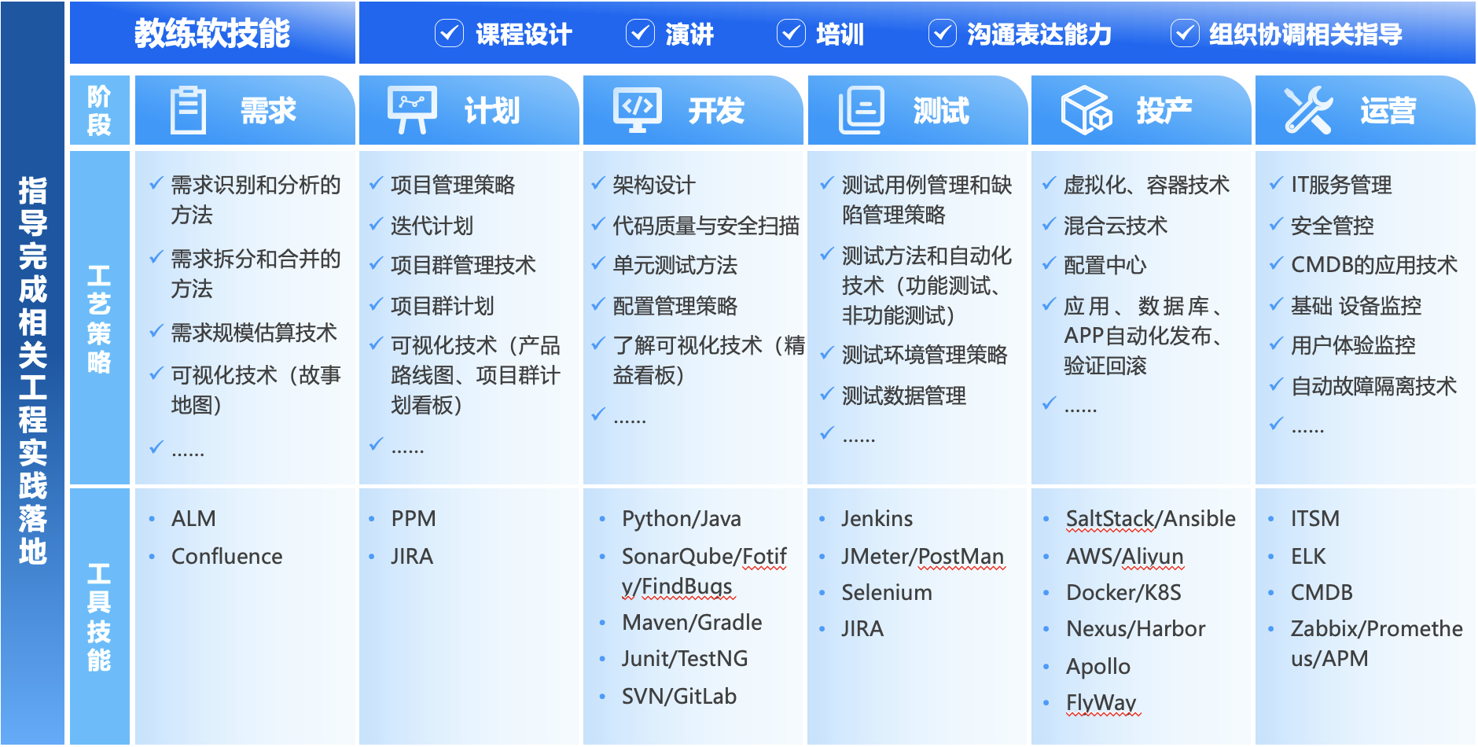Screen dimensions: 1478x747
Task: Click the document icon beside 测试
Action: pos(861,110)
